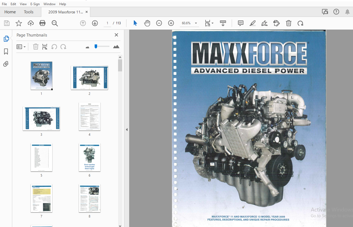The height and width of the screenshot is (227, 353).
Task: Click the current page number field
Action: tap(107, 23)
